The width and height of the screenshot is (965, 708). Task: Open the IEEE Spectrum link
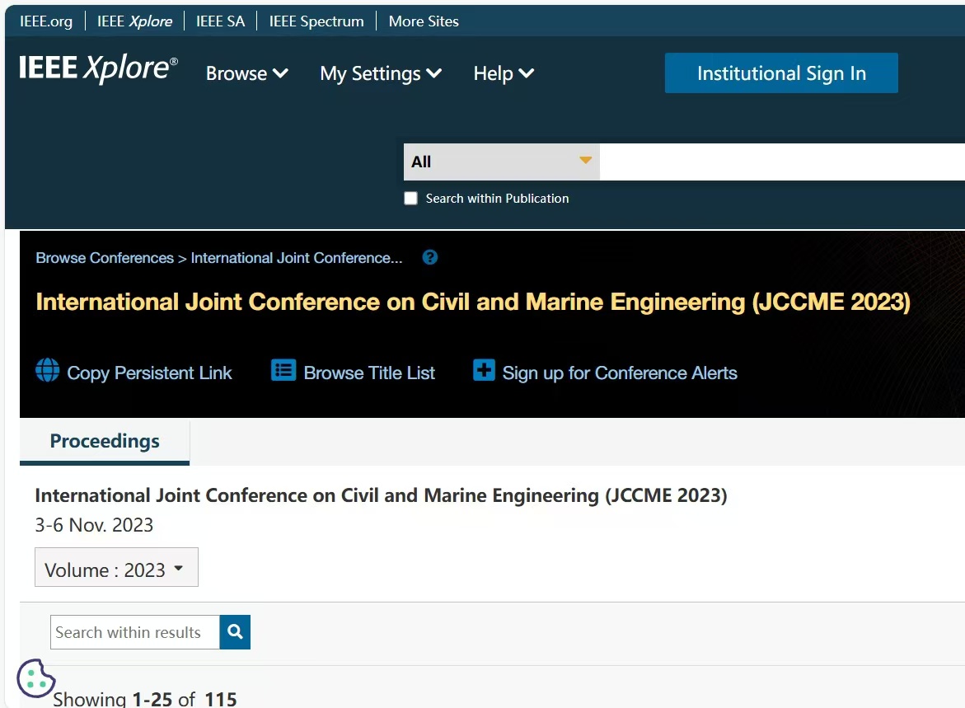[x=316, y=21]
